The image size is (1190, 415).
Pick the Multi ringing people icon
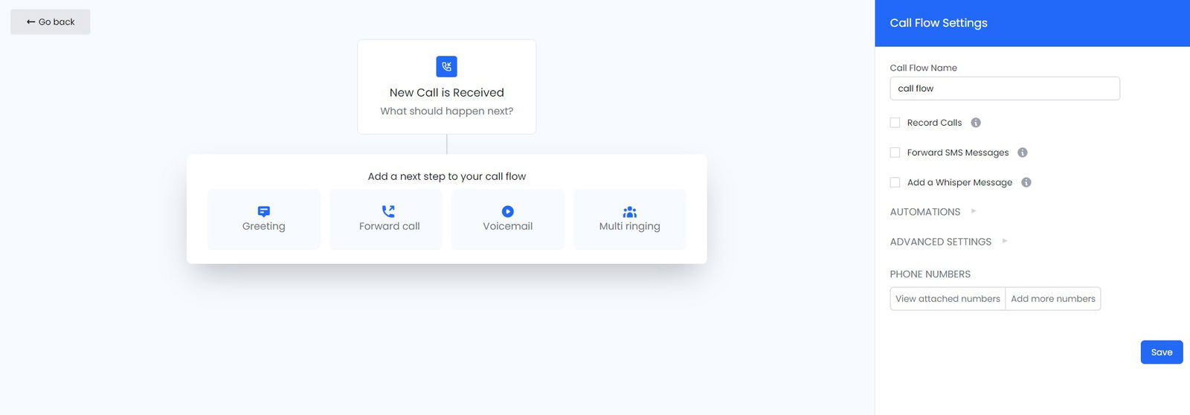tap(630, 212)
